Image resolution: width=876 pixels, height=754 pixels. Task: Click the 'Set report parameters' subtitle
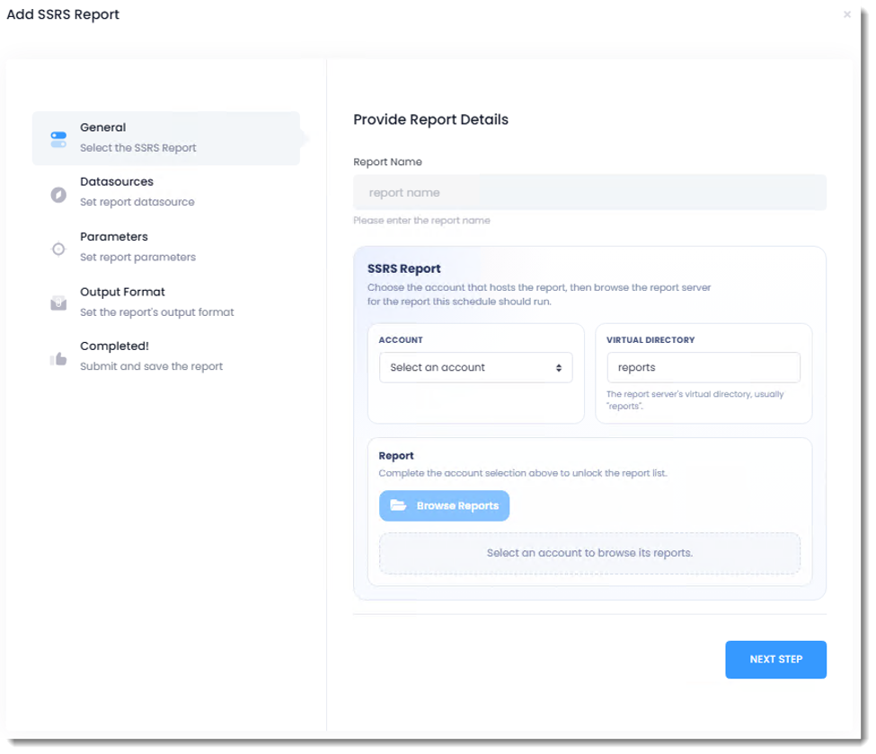[138, 258]
